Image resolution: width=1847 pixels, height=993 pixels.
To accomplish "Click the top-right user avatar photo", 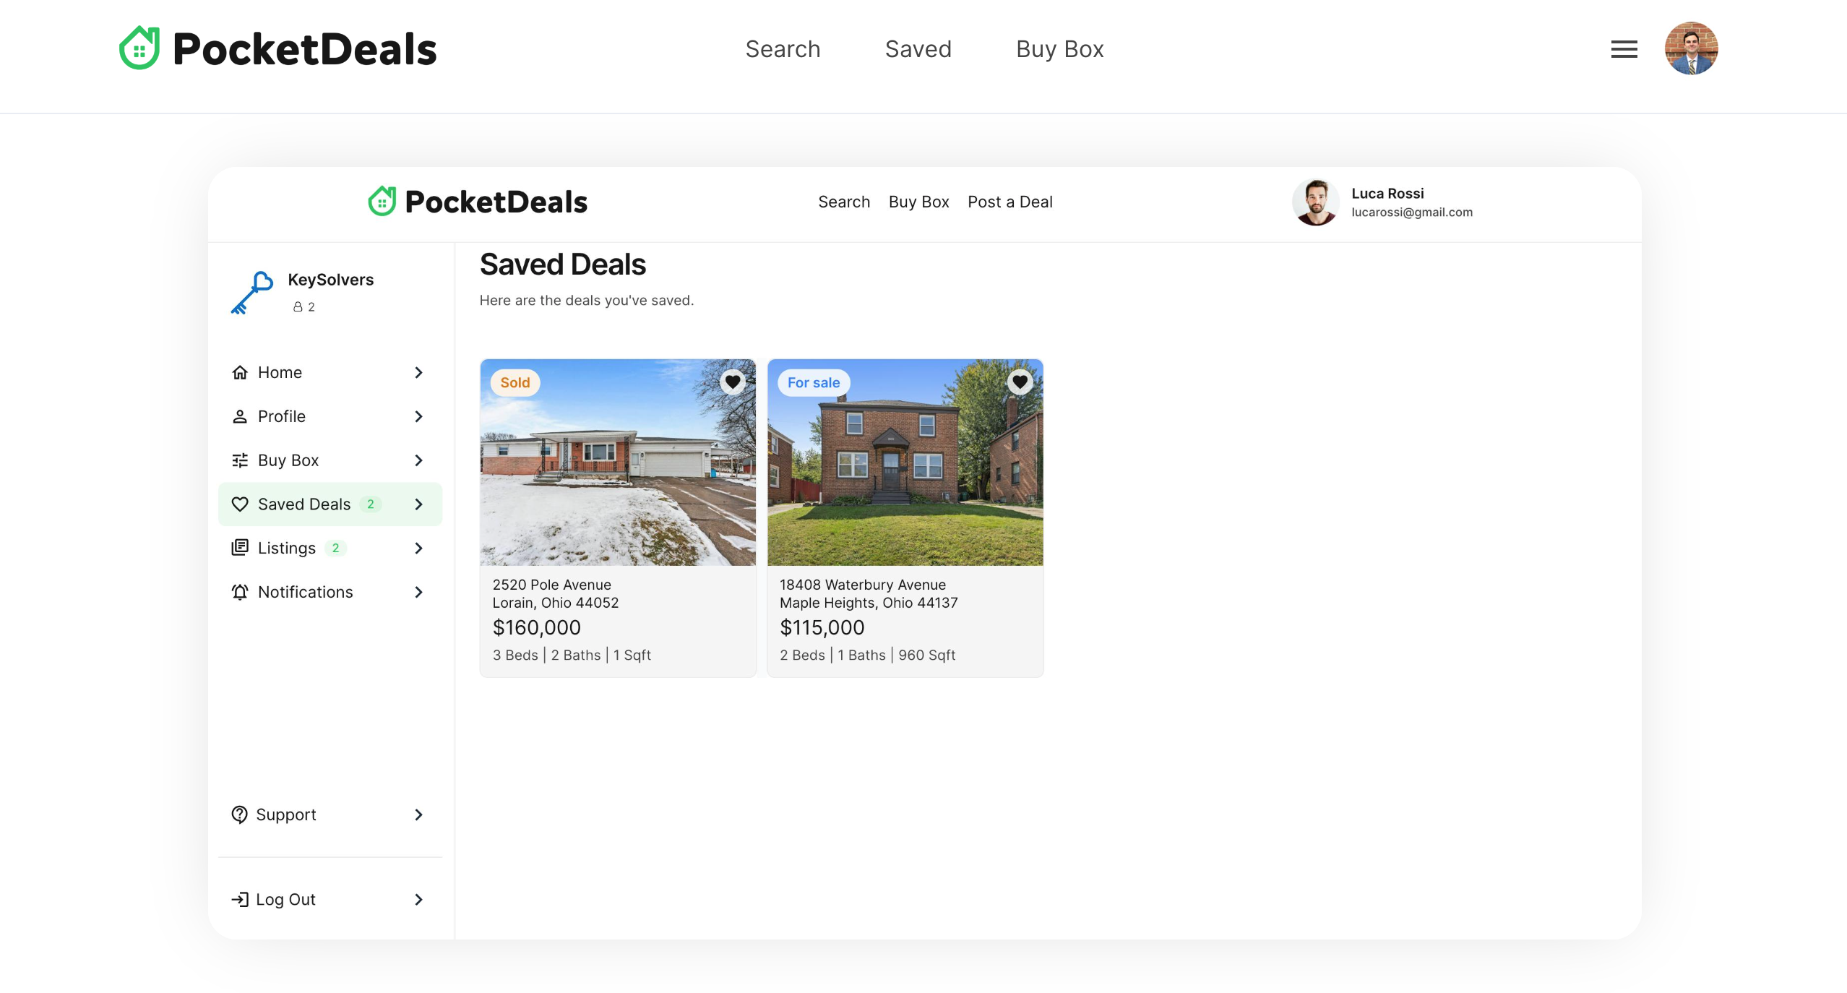I will [1691, 48].
